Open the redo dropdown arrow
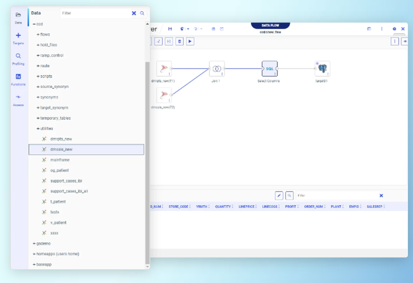Screen dimensions: 413x283 pos(202,29)
